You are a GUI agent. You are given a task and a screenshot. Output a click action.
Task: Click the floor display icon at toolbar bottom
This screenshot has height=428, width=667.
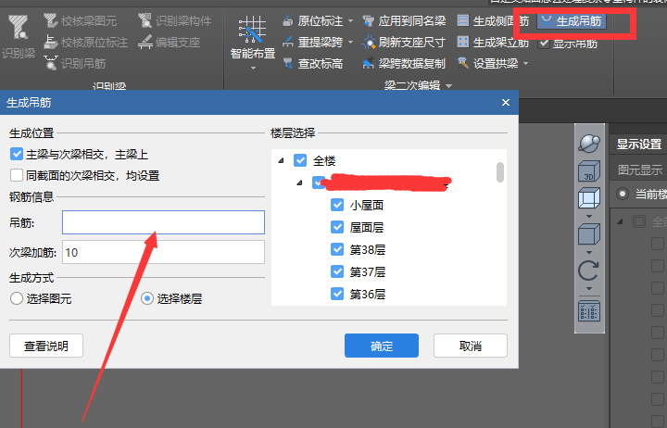(589, 311)
